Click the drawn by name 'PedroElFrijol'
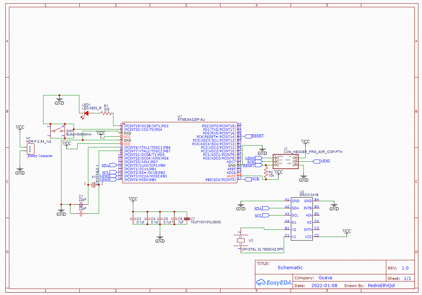The image size is (422, 295). coord(381,286)
